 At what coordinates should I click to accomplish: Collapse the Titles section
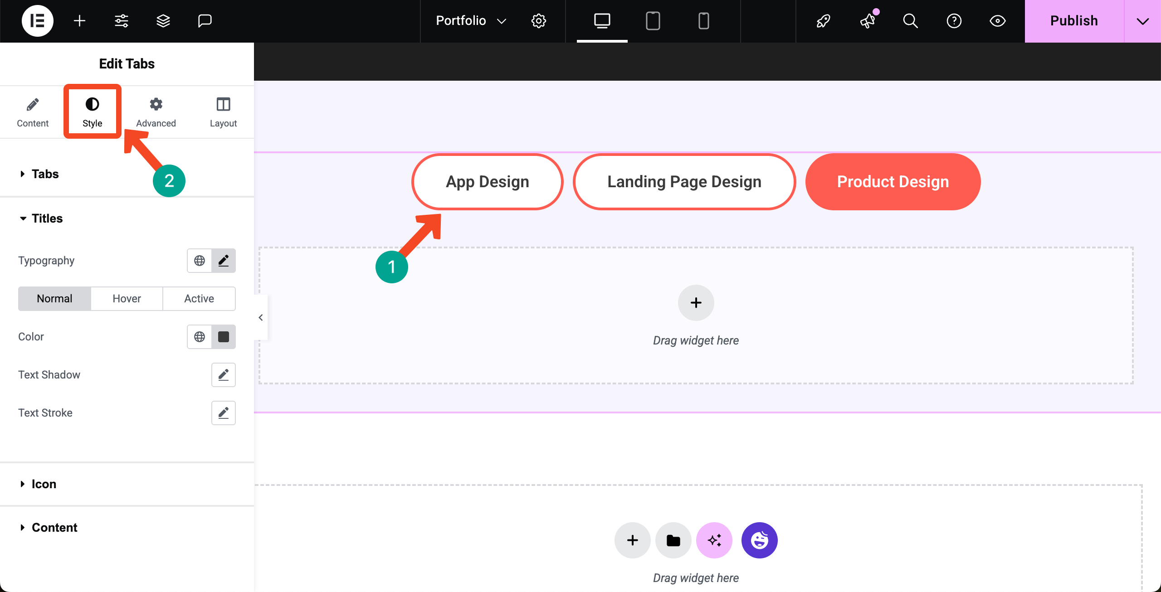(127, 218)
